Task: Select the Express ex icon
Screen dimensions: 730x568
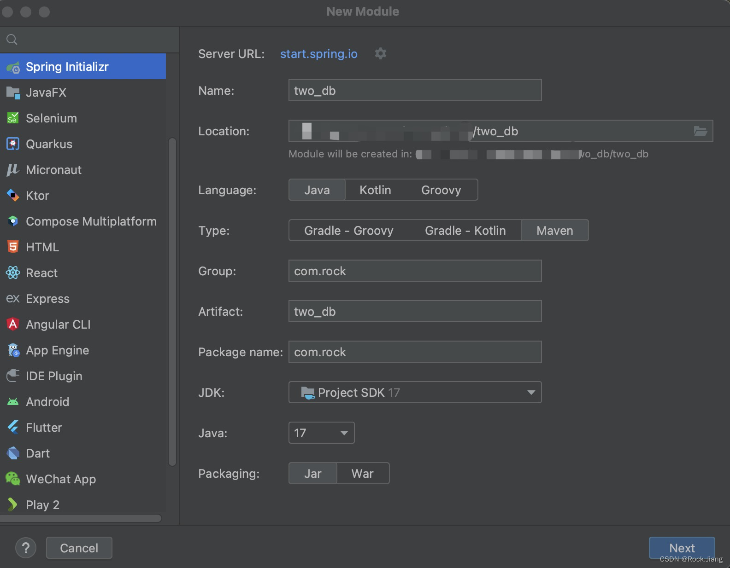Action: point(13,299)
